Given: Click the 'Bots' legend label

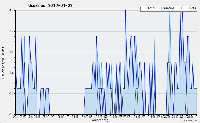Looking at the screenshot, I should (192, 8).
